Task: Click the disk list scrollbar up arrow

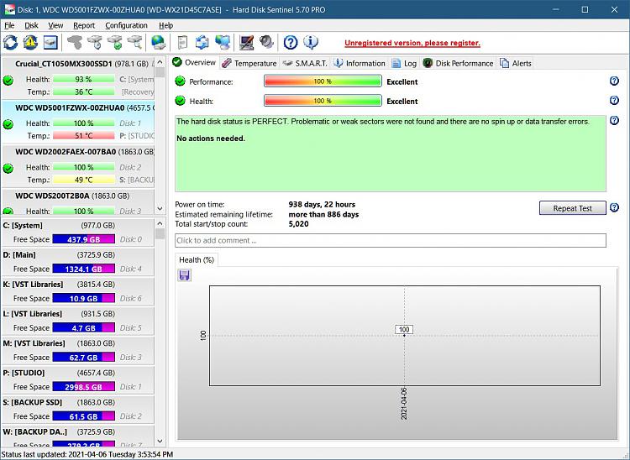Action: (x=160, y=62)
